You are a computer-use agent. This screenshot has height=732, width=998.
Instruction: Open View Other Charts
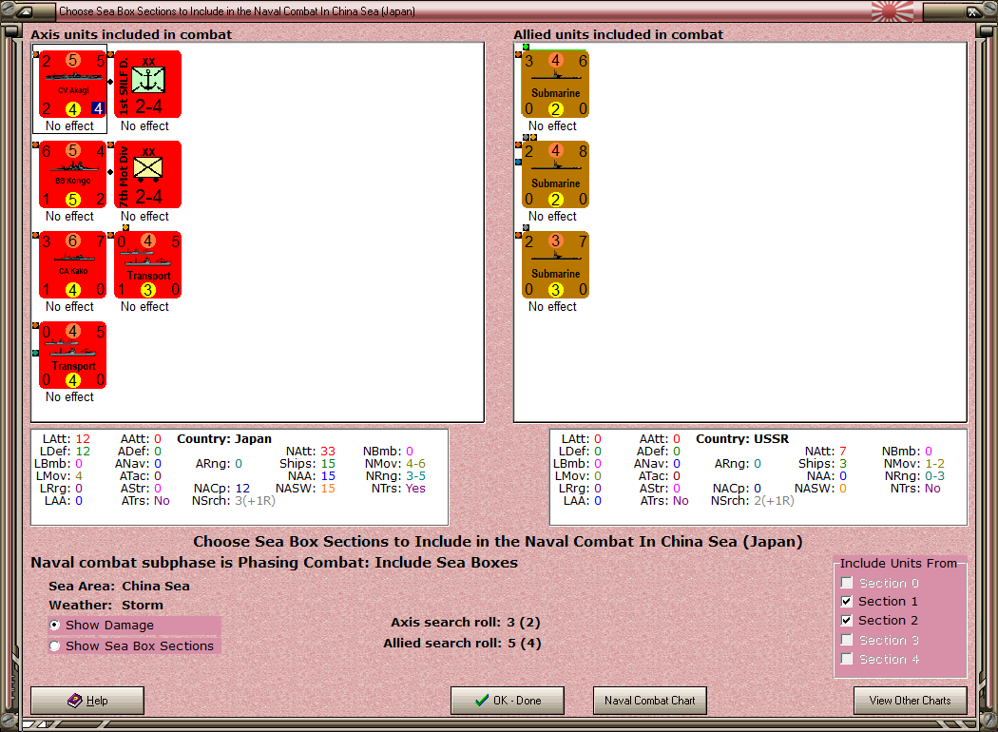point(911,701)
